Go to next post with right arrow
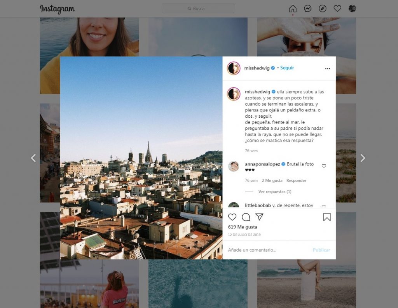 (362, 158)
